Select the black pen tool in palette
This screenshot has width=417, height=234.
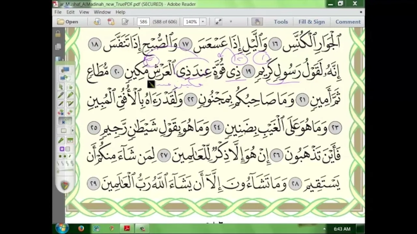[61, 95]
